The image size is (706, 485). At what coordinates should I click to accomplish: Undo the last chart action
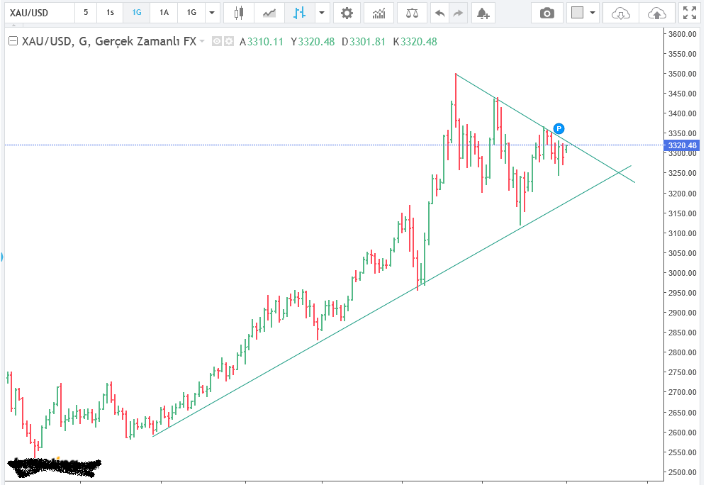(x=440, y=13)
